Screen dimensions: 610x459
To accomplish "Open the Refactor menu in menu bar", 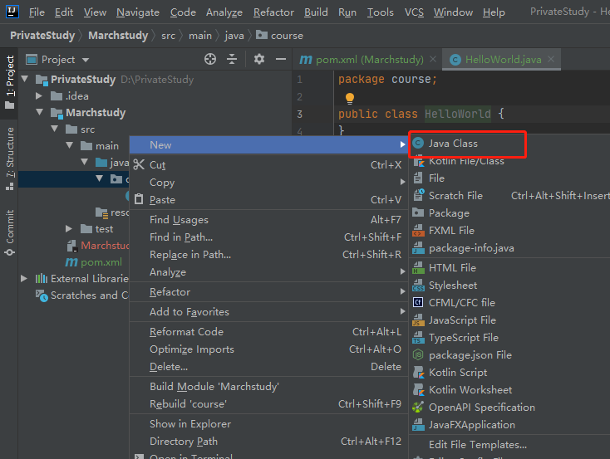I will point(273,12).
